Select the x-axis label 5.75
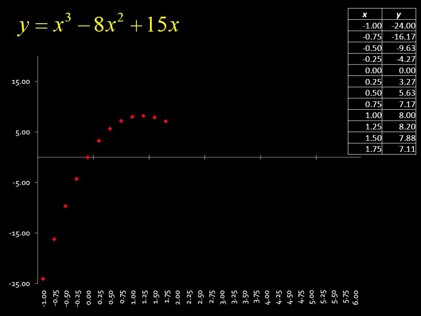This screenshot has width=421, height=316. click(345, 297)
